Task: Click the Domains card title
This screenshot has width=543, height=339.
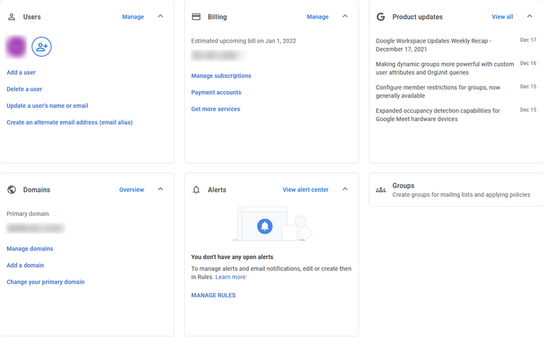Action: pyautogui.click(x=37, y=190)
